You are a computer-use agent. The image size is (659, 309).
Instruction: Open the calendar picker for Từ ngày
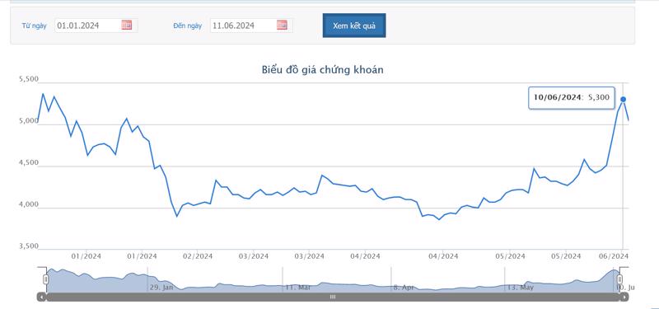(x=127, y=25)
